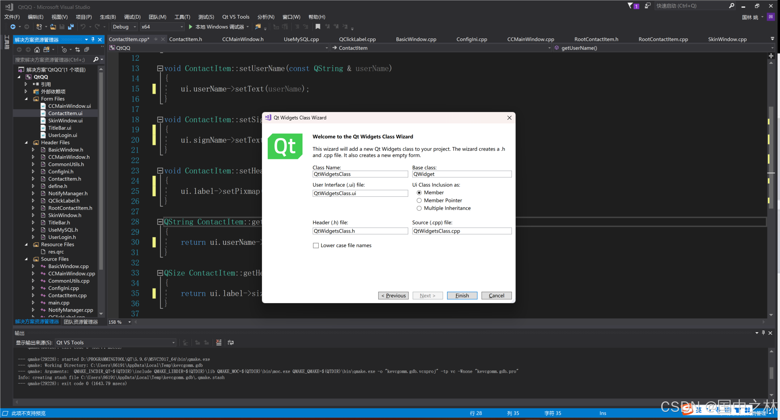Click the Find in Files toolbar icon
Image resolution: width=780 pixels, height=420 pixels.
pyautogui.click(x=258, y=27)
